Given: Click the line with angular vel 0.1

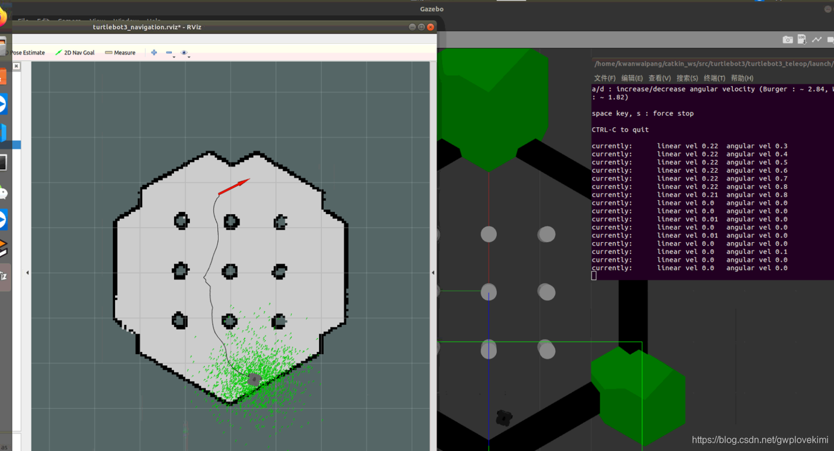Looking at the screenshot, I should click(x=690, y=252).
